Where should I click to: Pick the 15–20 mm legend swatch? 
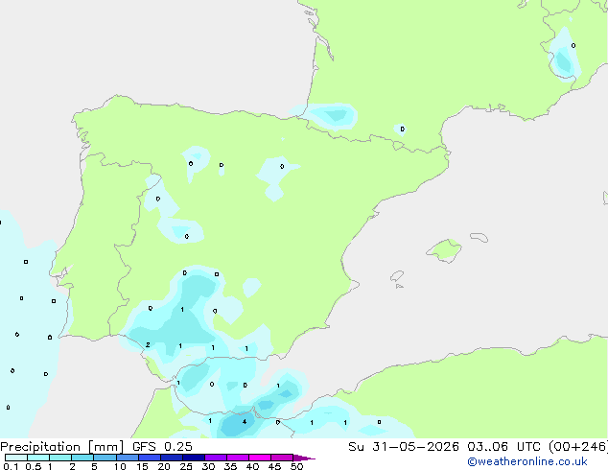(149, 458)
